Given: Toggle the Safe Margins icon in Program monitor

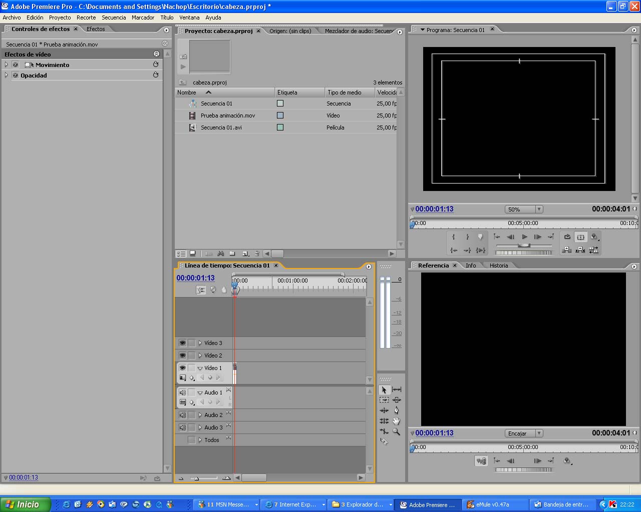Looking at the screenshot, I should point(580,237).
